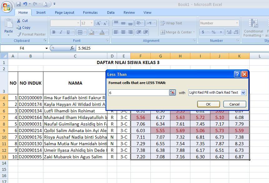Cancel the Less Than dialog

[x=234, y=104]
